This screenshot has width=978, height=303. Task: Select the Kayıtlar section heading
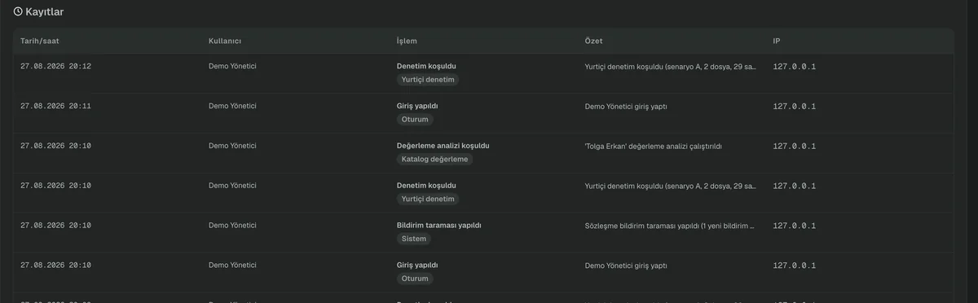pyautogui.click(x=45, y=12)
